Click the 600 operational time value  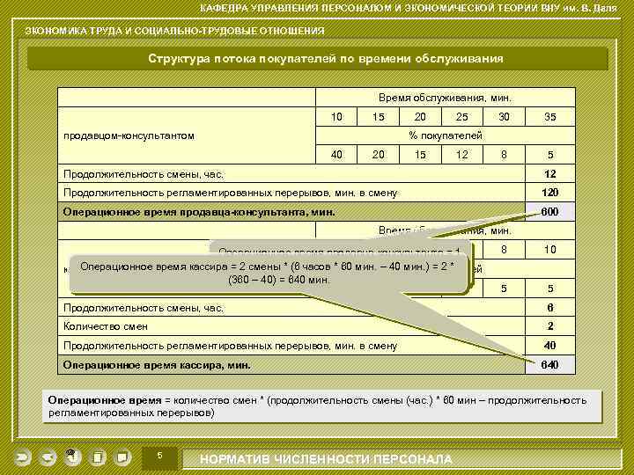point(549,212)
